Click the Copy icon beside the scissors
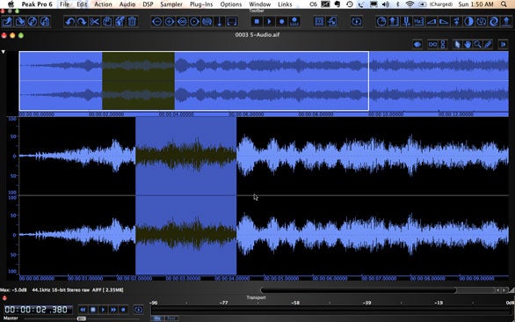This screenshot has width=515, height=322. (x=107, y=22)
